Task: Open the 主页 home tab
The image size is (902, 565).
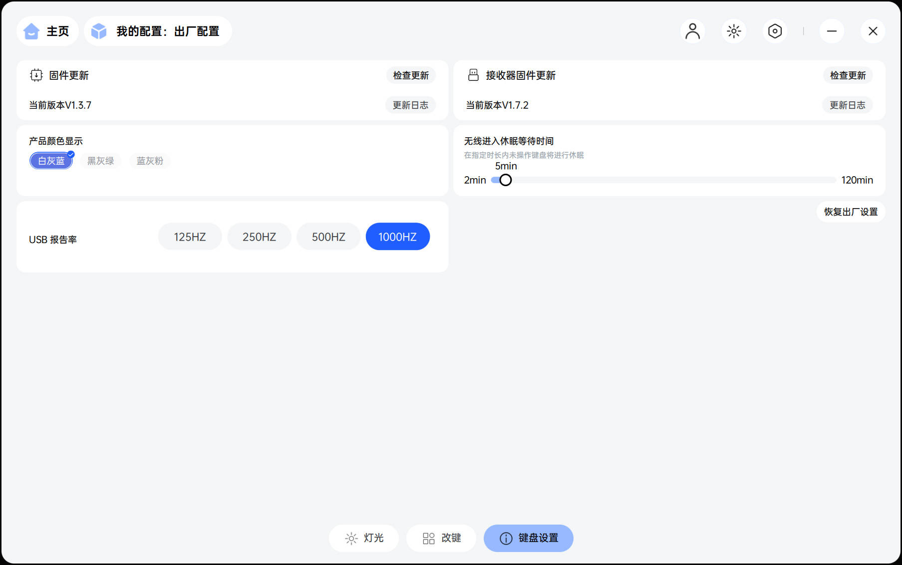Action: click(47, 31)
